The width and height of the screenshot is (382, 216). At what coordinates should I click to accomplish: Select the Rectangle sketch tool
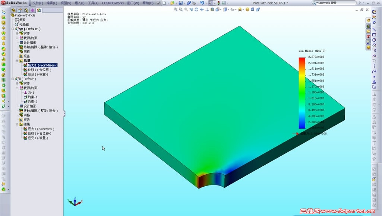(374, 35)
